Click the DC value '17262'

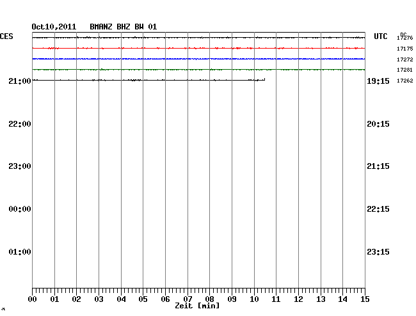(405, 81)
